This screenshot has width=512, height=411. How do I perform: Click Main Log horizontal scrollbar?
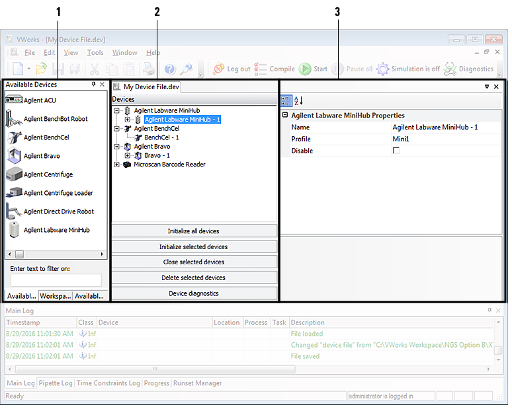tap(155, 369)
